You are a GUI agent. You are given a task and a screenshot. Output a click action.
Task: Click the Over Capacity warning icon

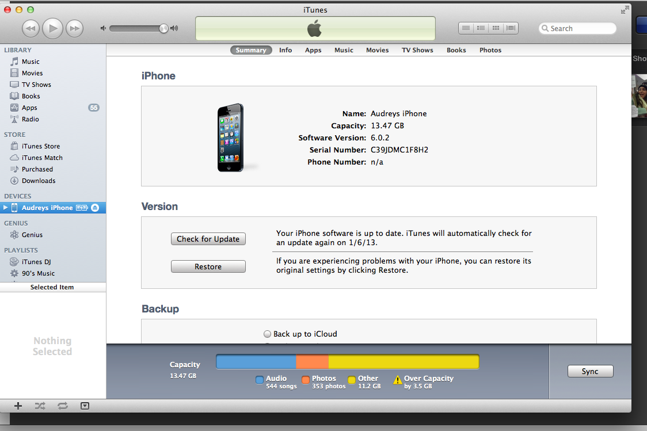[397, 380]
